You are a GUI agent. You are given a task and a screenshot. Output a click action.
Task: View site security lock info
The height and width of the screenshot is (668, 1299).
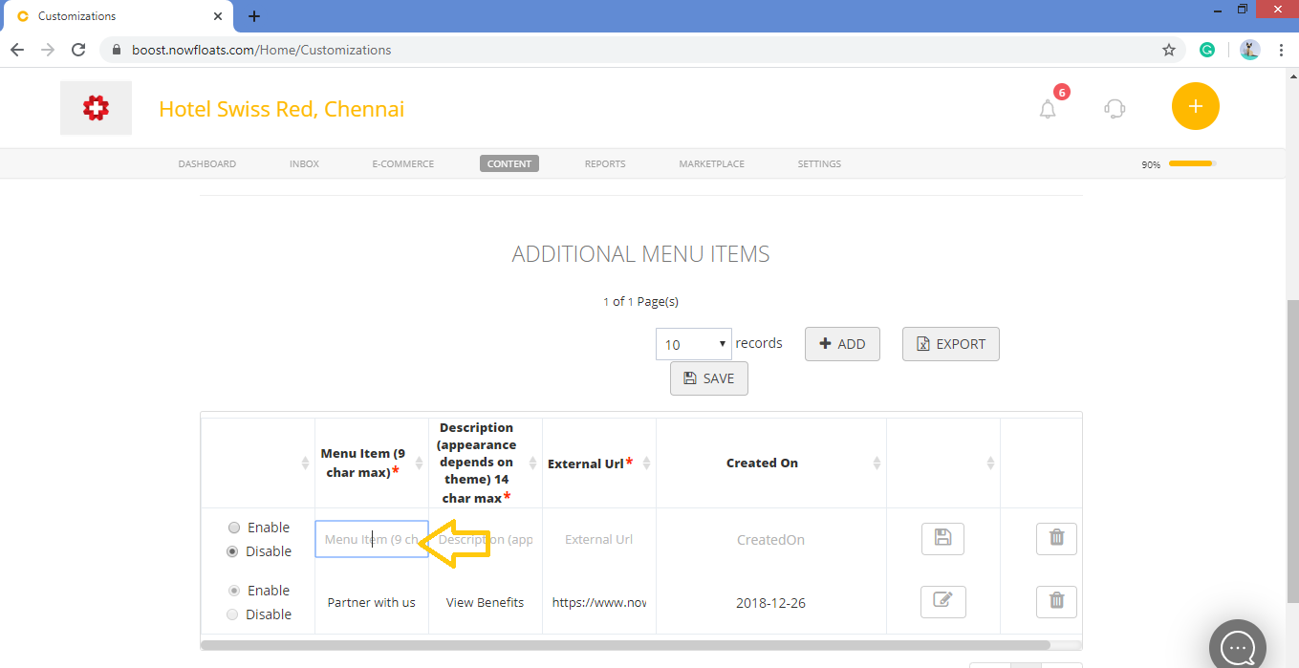[x=117, y=50]
